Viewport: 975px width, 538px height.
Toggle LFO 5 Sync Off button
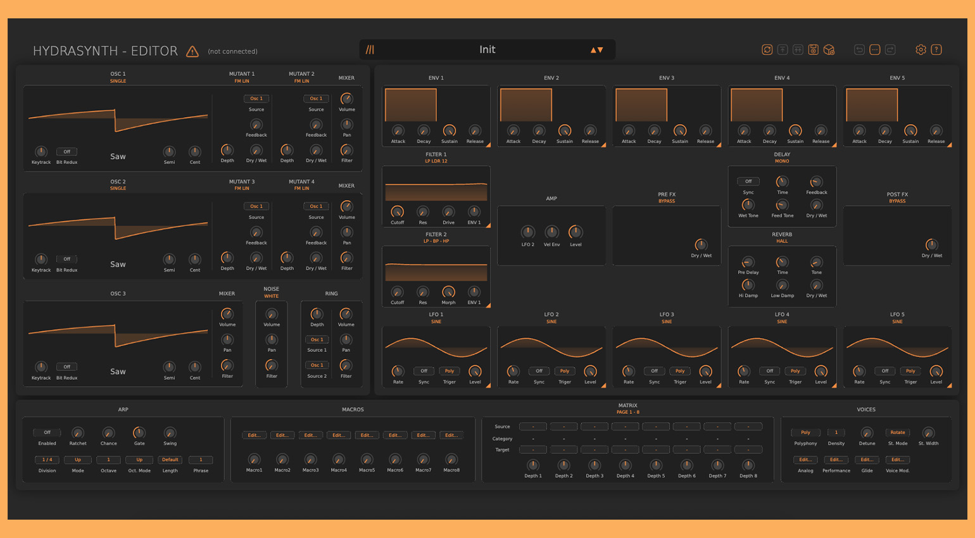point(884,371)
